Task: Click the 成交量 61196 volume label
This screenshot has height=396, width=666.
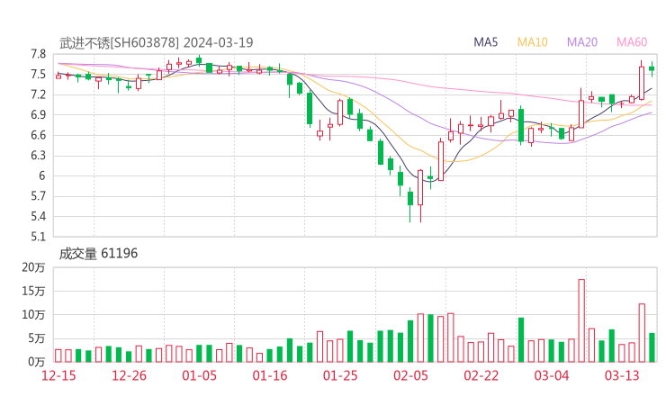Action: tap(98, 254)
